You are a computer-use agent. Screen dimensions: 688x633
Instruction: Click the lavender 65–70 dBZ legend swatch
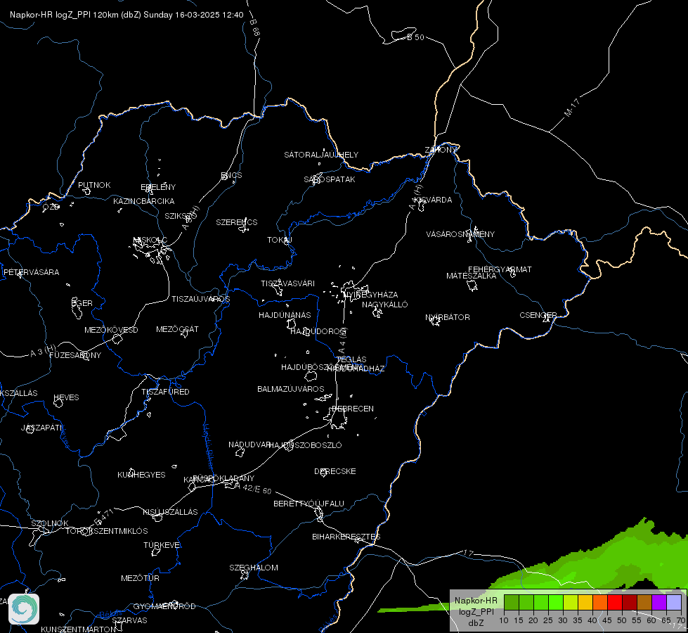(674, 603)
